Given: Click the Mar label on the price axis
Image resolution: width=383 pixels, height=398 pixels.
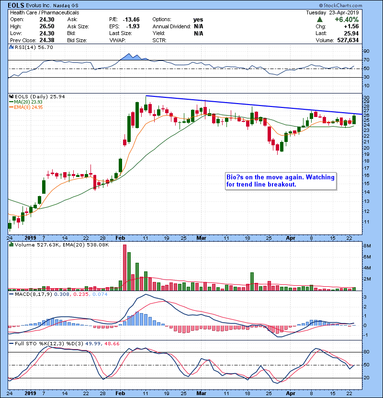Looking at the screenshot, I should 201,238.
